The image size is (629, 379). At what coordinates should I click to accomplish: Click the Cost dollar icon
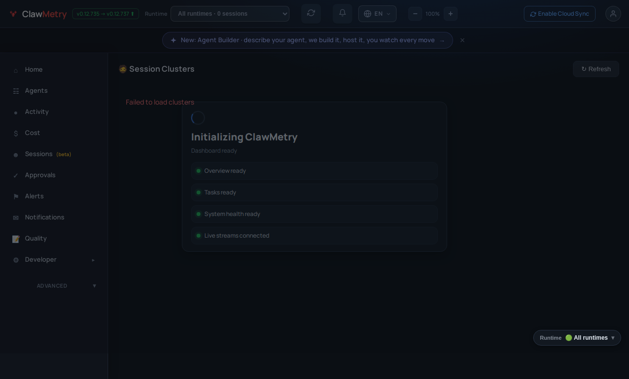pos(16,134)
